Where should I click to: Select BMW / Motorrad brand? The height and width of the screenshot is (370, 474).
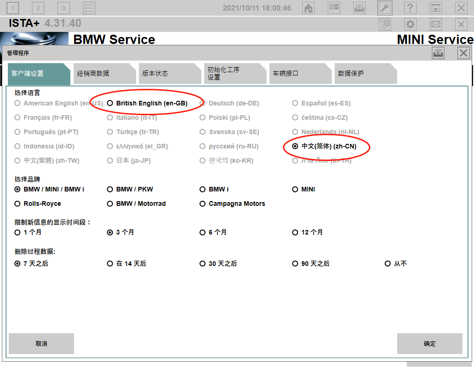[136, 203]
